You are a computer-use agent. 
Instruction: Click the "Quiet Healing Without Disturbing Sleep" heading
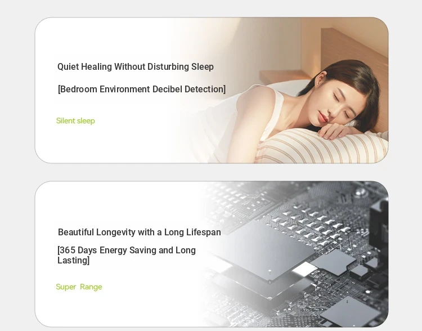point(136,67)
